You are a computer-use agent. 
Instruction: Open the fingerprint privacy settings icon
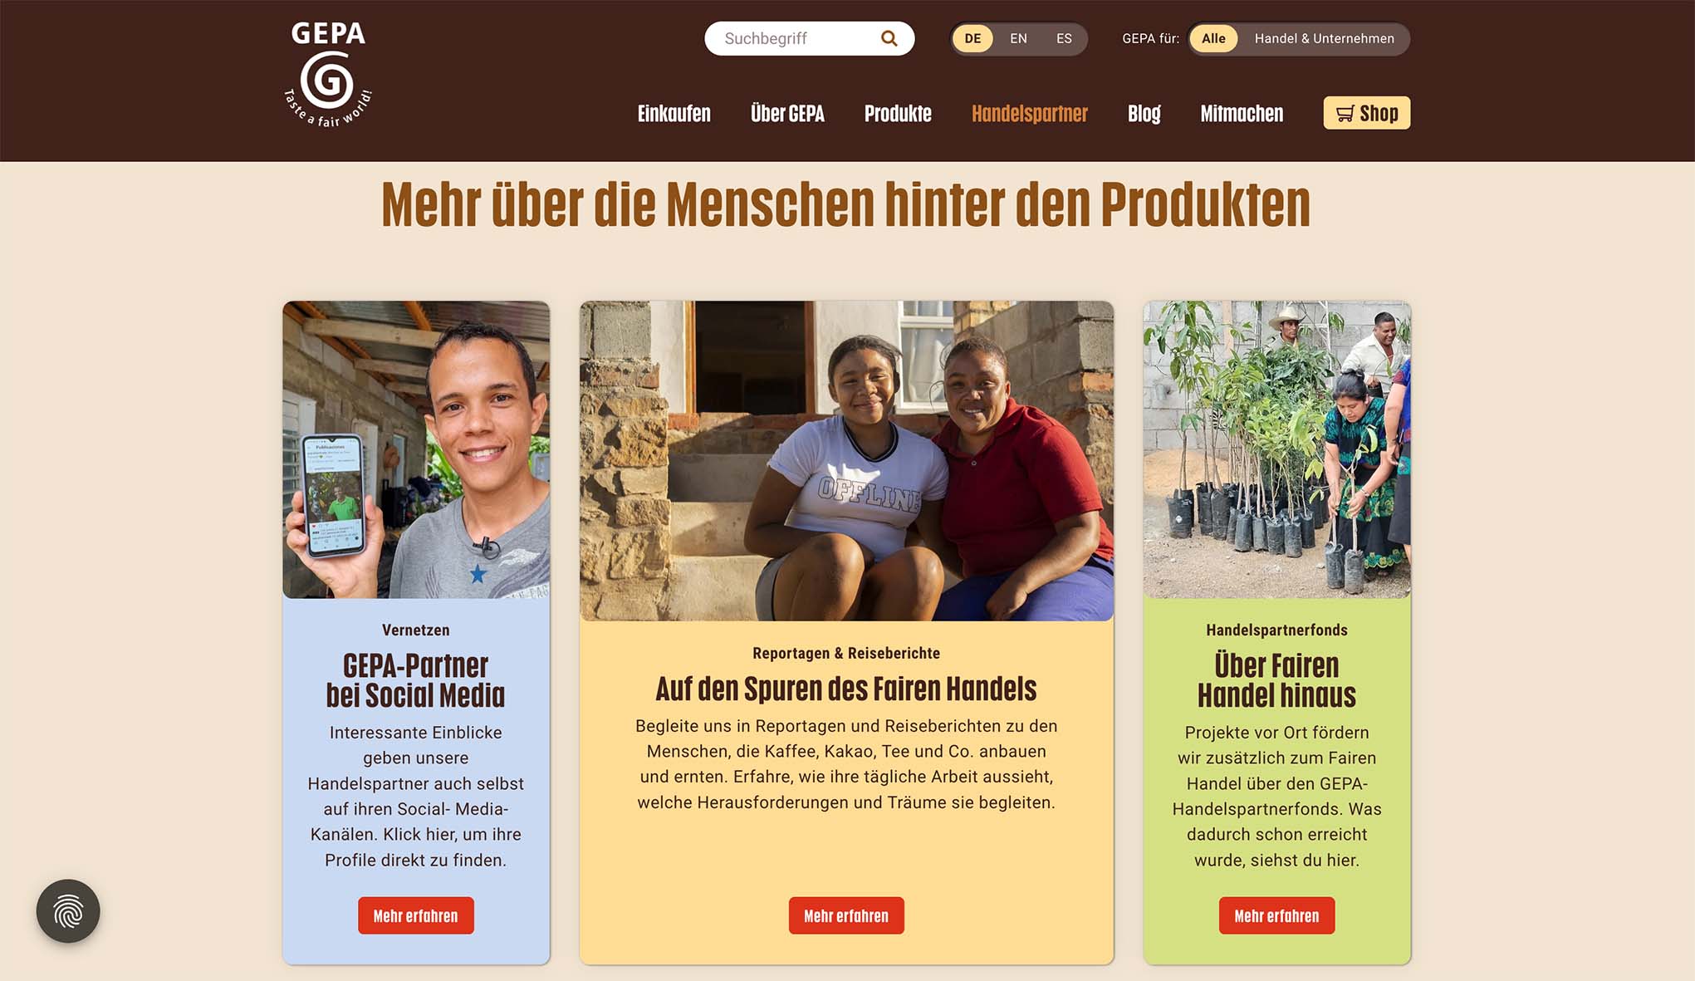[x=68, y=911]
